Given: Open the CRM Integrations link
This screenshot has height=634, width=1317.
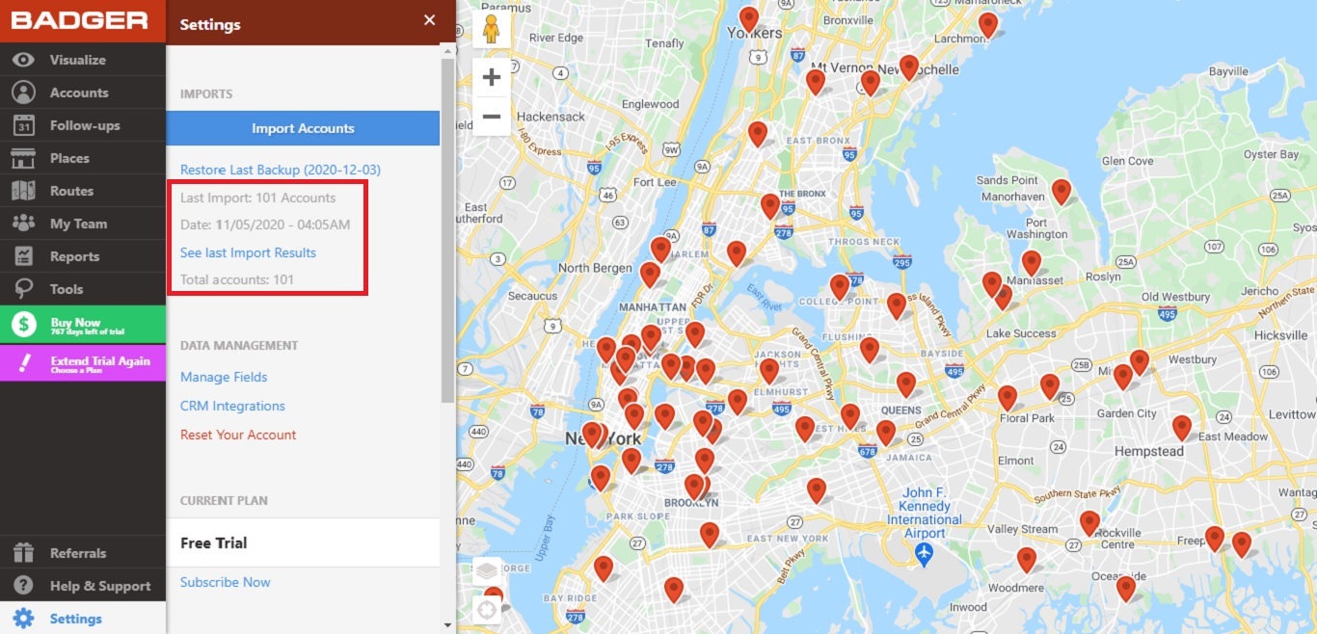Looking at the screenshot, I should (x=232, y=406).
